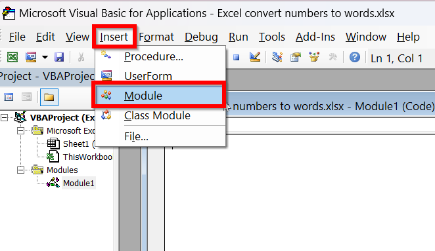
Task: Toggle Design Mode icon
Action: point(255,57)
